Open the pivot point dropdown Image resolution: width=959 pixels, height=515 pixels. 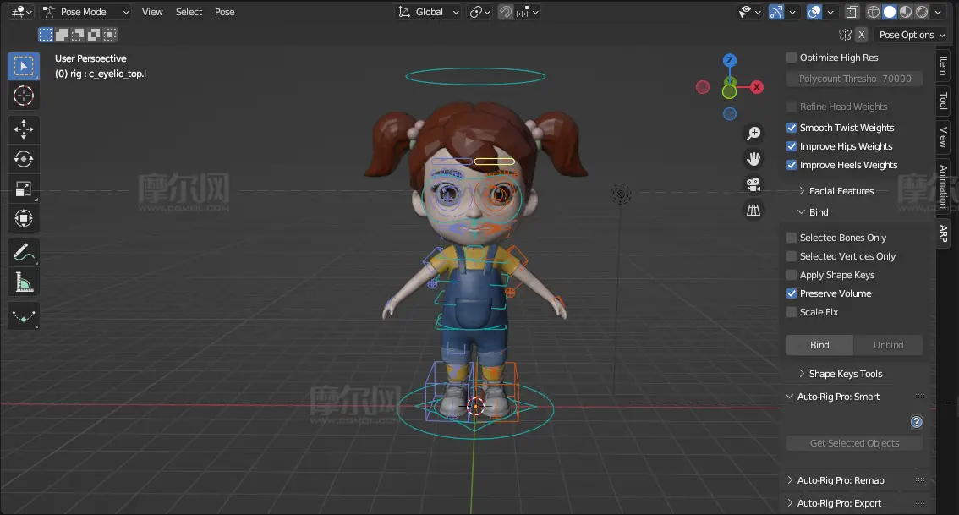tap(480, 12)
